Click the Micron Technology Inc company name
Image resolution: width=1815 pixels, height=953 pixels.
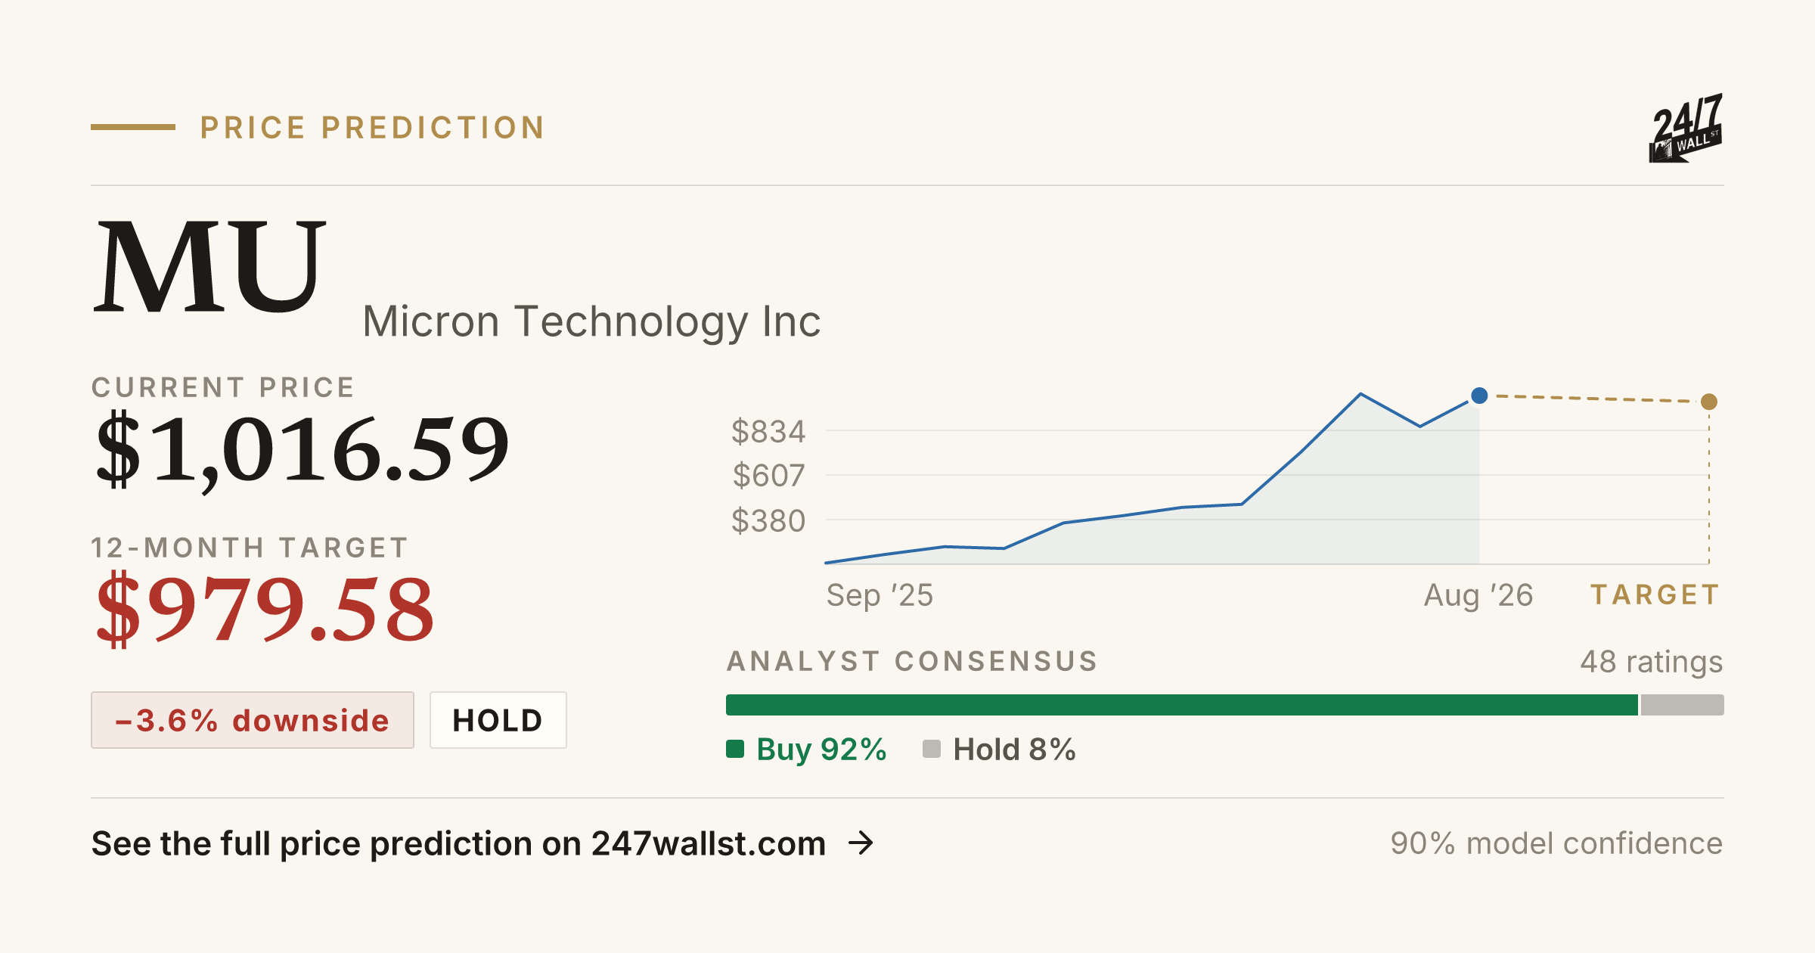[591, 321]
